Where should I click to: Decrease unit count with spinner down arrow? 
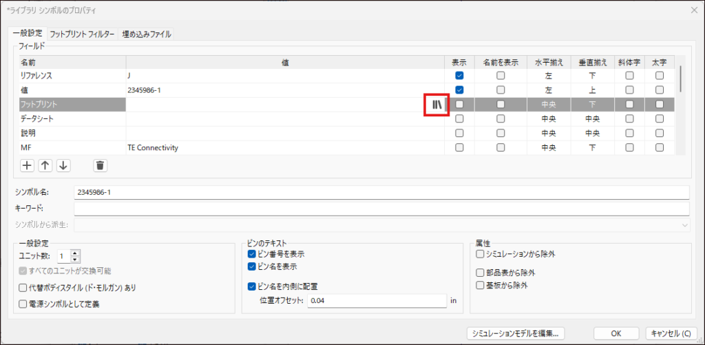click(75, 260)
